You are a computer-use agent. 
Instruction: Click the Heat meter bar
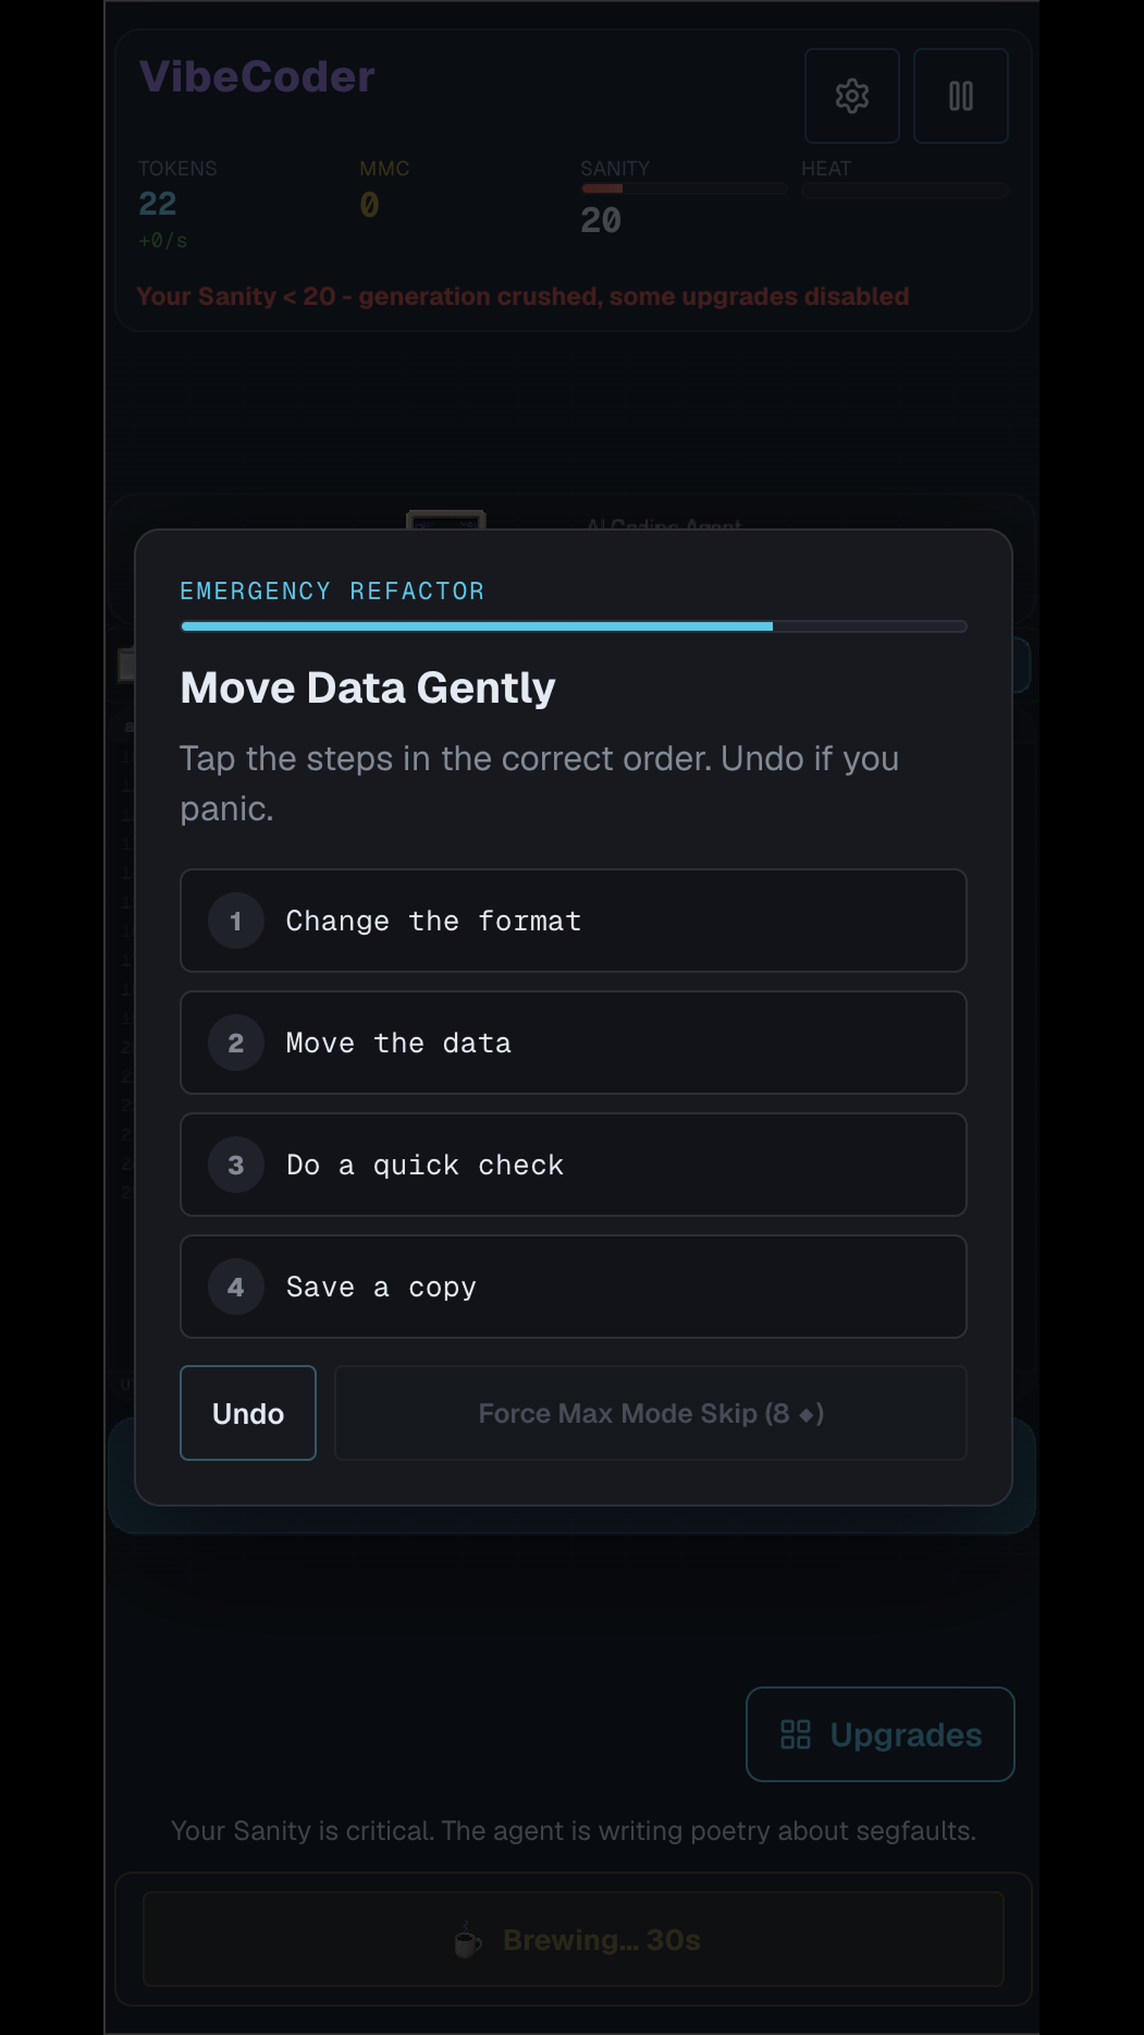point(904,190)
